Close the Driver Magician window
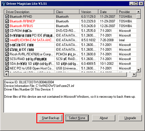This screenshot has height=131, width=145. [x=141, y=4]
